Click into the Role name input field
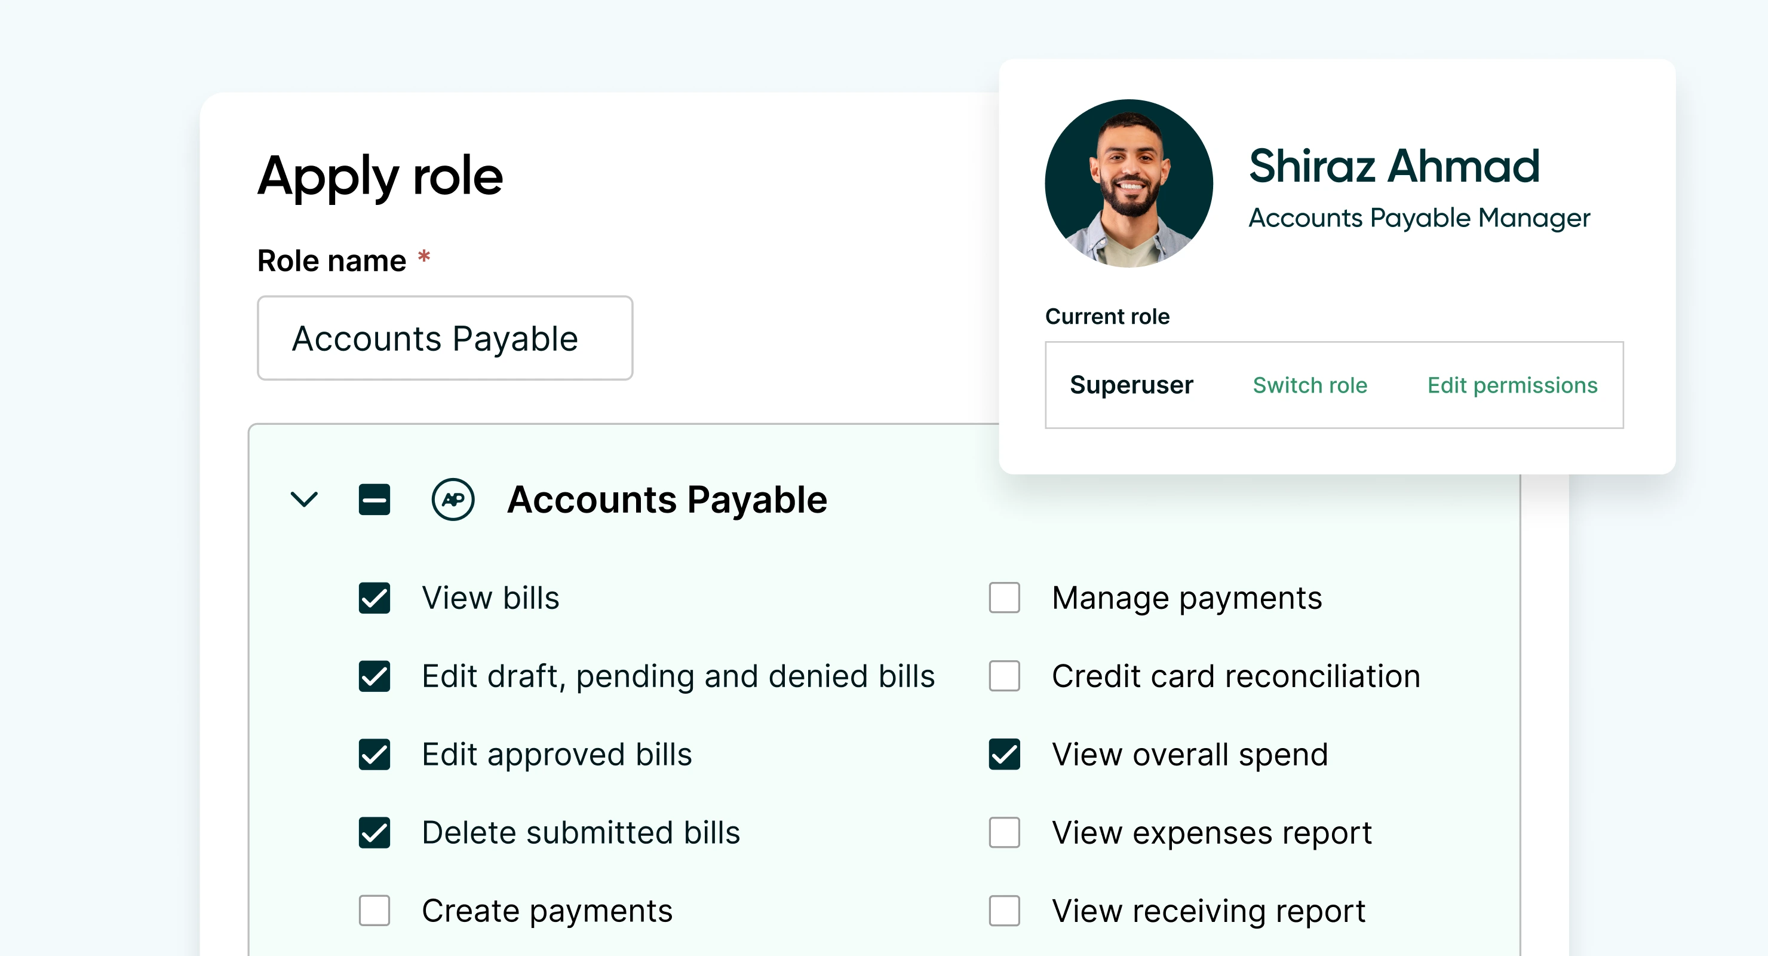Viewport: 1768px width, 956px height. [445, 338]
